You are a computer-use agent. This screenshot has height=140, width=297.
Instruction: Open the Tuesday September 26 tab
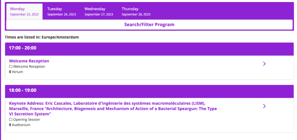point(61,12)
